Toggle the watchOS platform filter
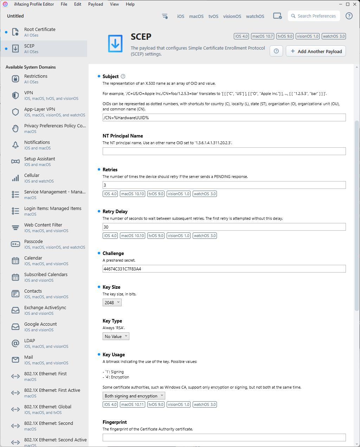The height and width of the screenshot is (447, 360). coord(255,16)
